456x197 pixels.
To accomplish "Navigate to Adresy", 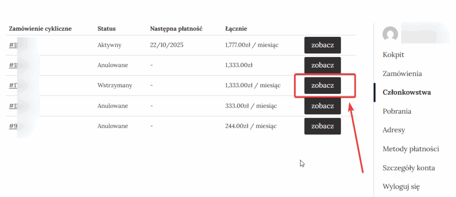I will tap(394, 130).
